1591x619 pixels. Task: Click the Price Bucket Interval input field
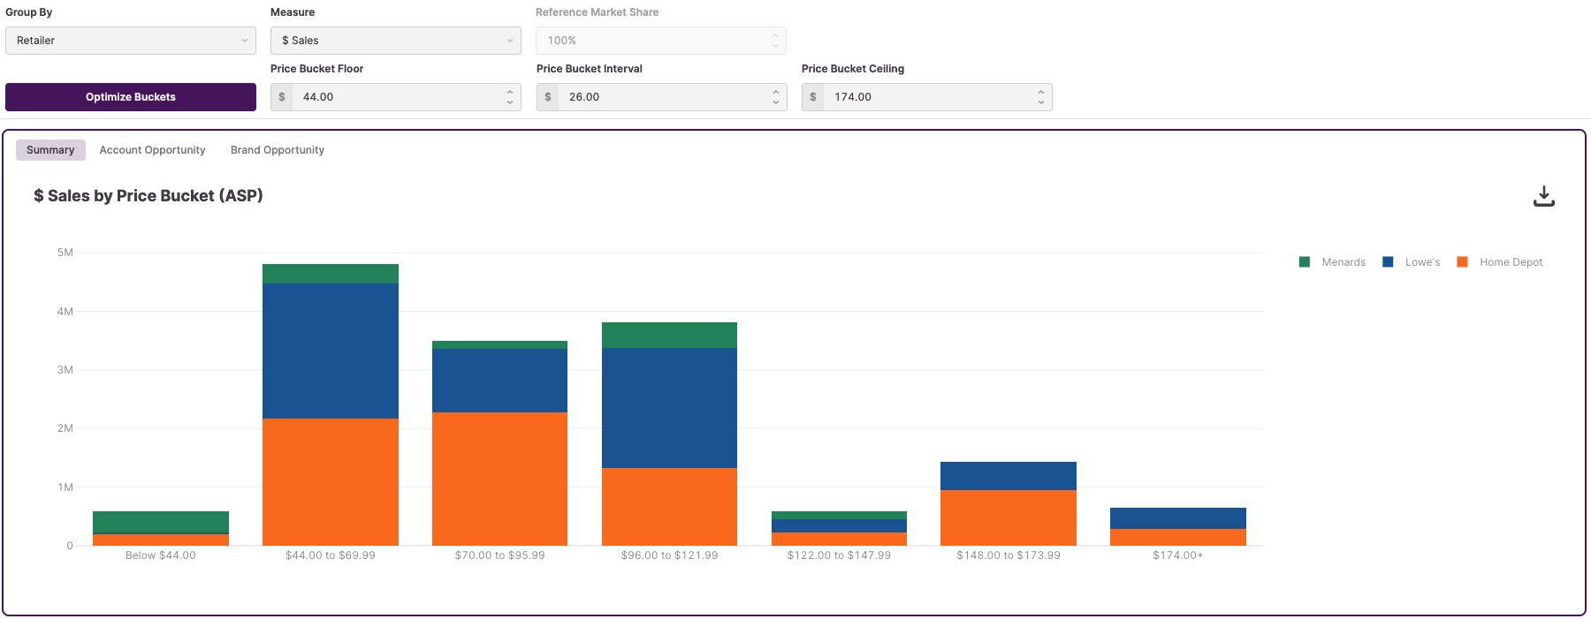[663, 97]
